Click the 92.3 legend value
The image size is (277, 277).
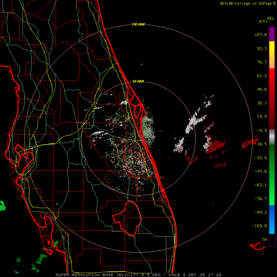click(x=262, y=48)
